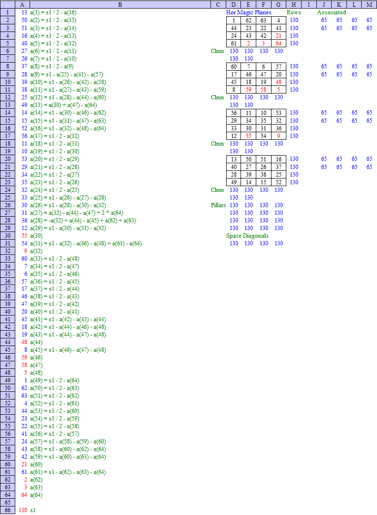The image size is (377, 515).
Task: Click formula 'a(1) = s1 / 2 - a(16)'
Action: point(53,12)
